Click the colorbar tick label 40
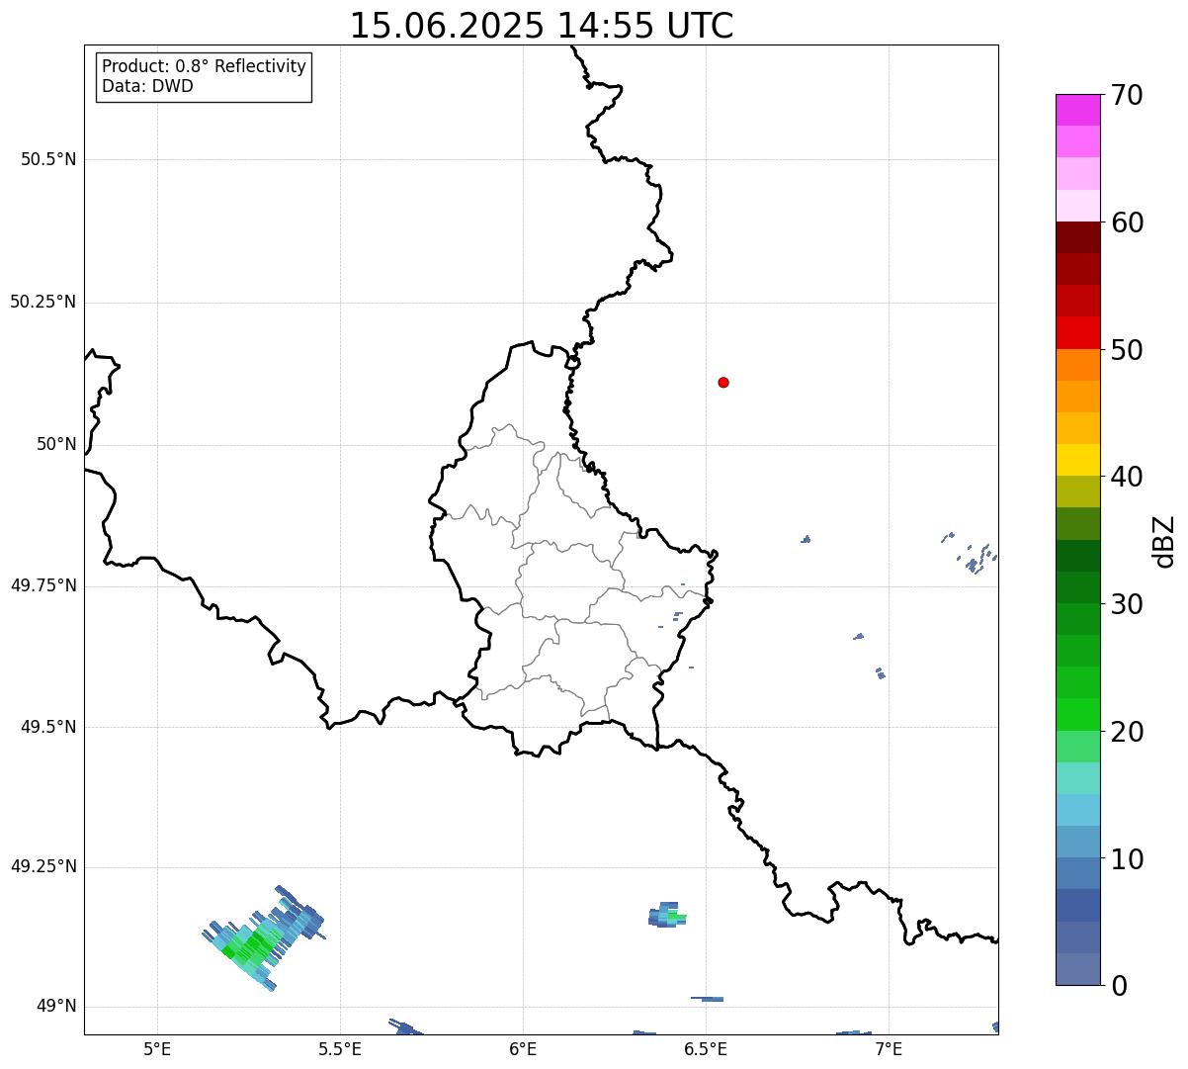Viewport: 1188px width, 1069px height. pos(1127,477)
